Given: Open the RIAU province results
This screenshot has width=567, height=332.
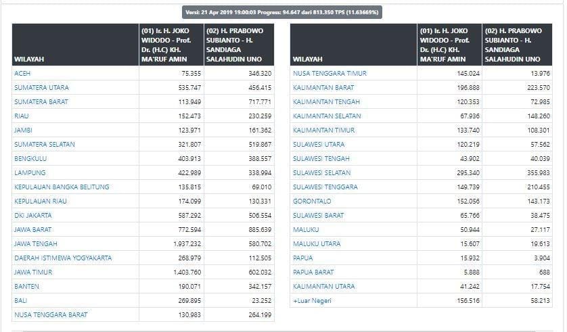Looking at the screenshot, I should [x=22, y=116].
